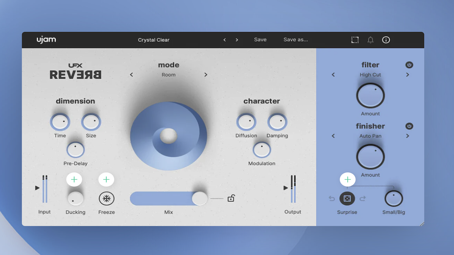This screenshot has height=255, width=454.
Task: Click the Input level triangle marker
Action: click(x=37, y=188)
